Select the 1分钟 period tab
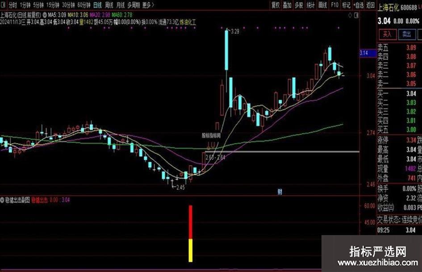 coord(25,5)
